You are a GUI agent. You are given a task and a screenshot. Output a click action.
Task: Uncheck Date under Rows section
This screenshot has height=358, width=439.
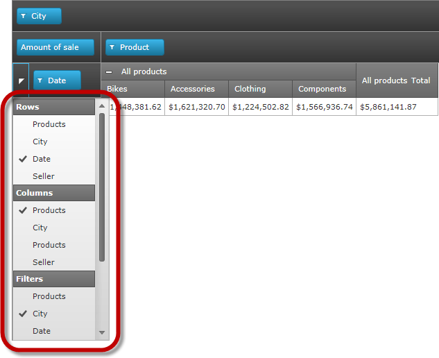42,159
